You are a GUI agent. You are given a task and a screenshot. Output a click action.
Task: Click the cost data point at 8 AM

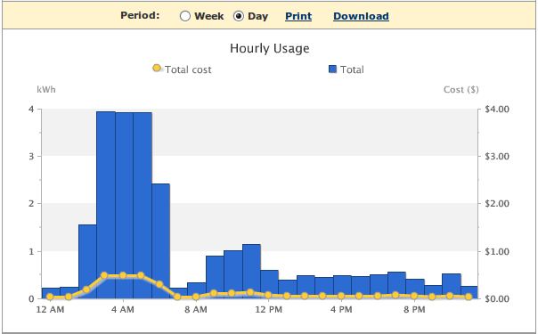[x=196, y=297]
